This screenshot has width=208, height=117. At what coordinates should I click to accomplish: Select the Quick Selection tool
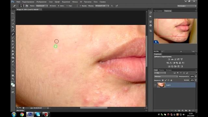point(13,24)
